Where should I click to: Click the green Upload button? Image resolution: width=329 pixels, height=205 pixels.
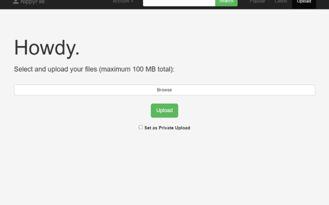(164, 110)
